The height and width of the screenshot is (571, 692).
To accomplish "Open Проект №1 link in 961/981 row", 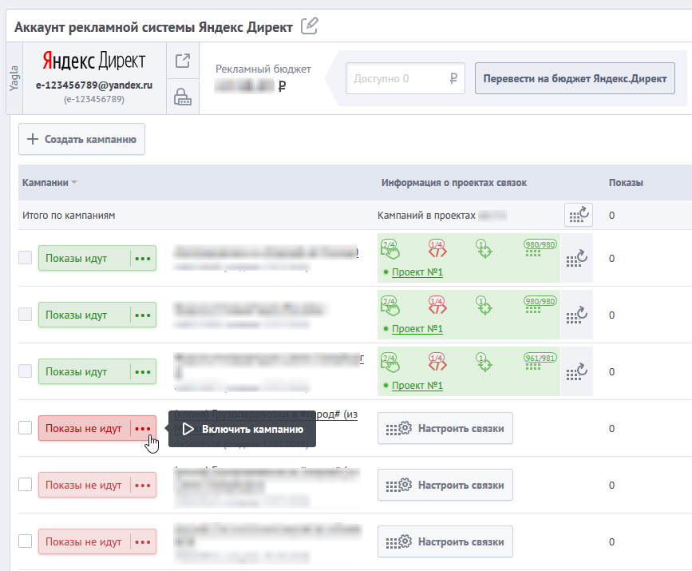I will [417, 385].
